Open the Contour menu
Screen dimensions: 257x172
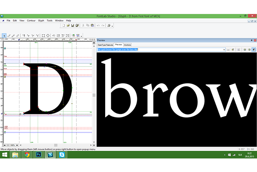(x=31, y=20)
